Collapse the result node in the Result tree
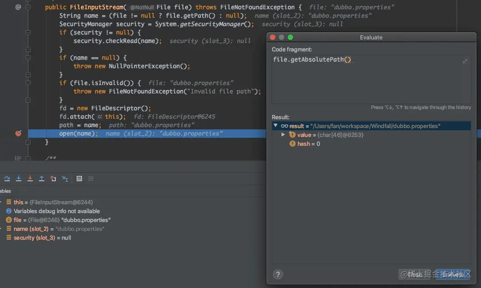481x288 pixels. point(276,125)
